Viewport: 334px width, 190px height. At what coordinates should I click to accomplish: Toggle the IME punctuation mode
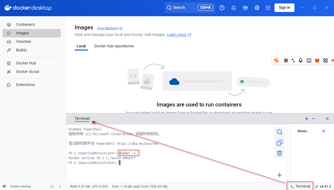pyautogui.click(x=293, y=60)
